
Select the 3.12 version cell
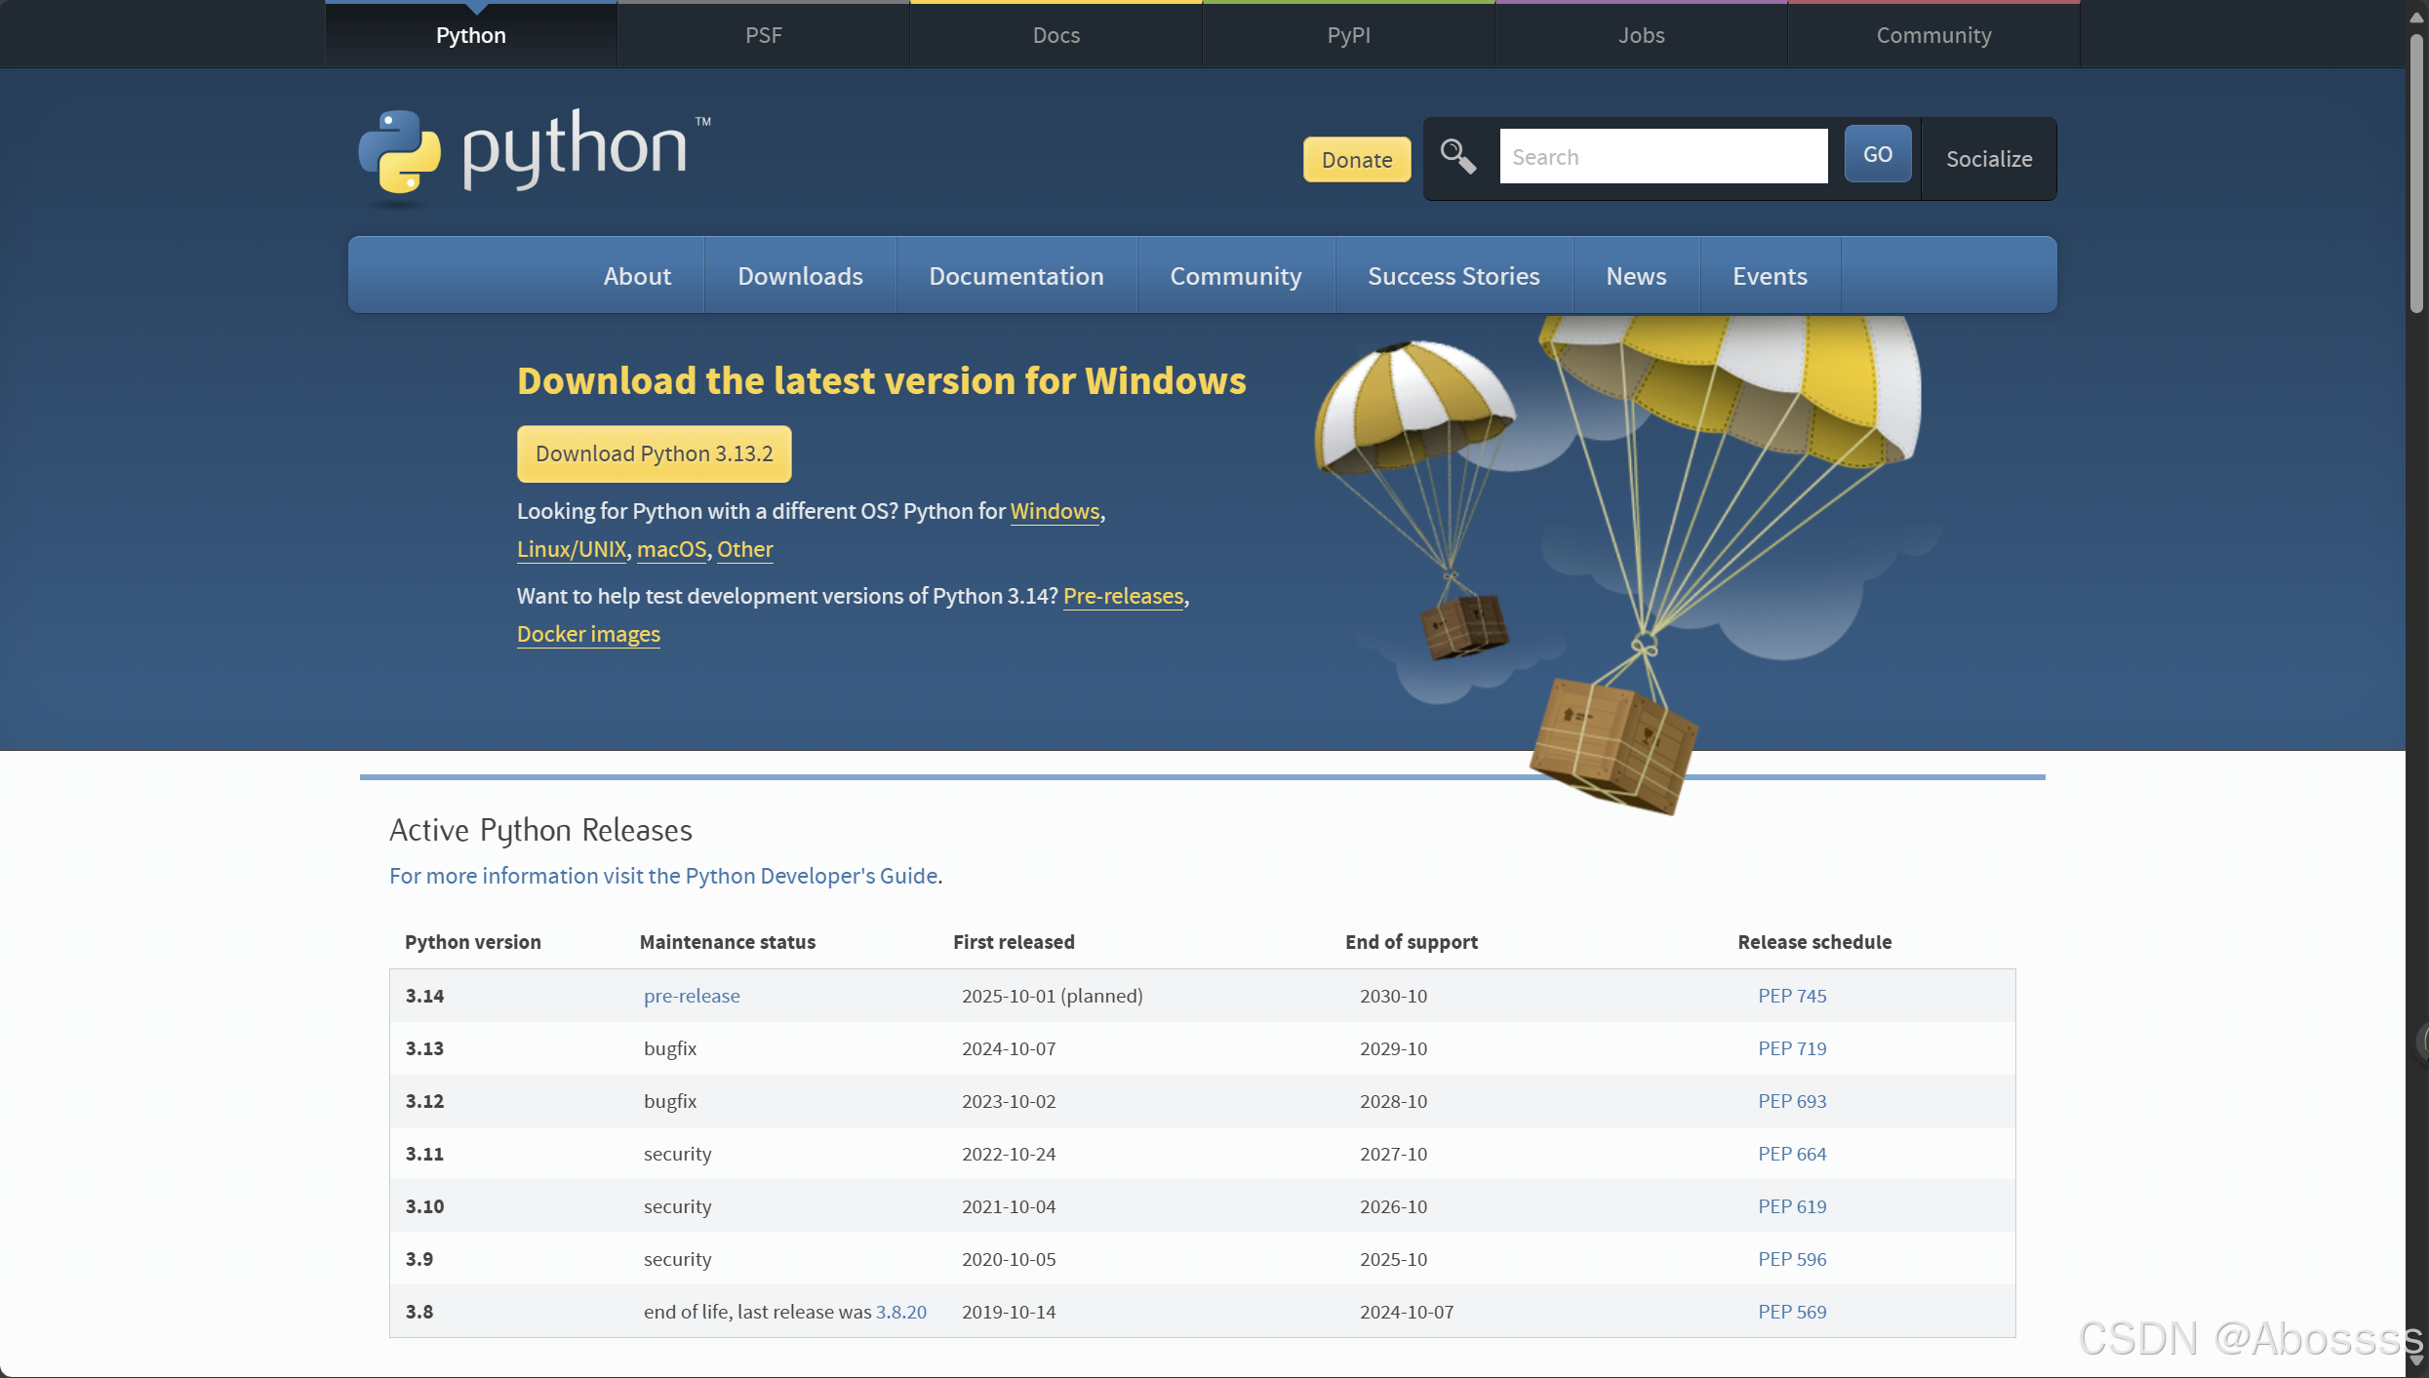click(424, 1101)
